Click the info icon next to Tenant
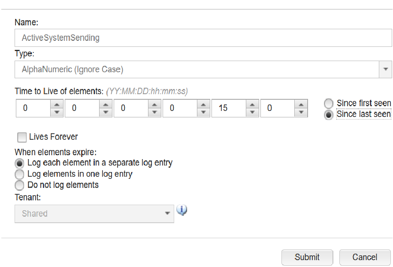This screenshot has height=267, width=393. (x=181, y=211)
